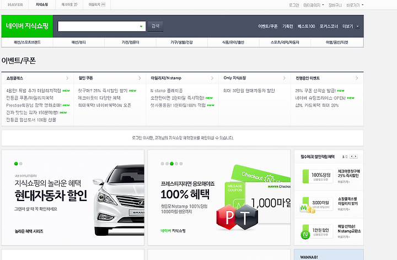The width and height of the screenshot is (397, 260).
Task: Open 이벤트/쿠폰 in header menu
Action: pyautogui.click(x=267, y=26)
